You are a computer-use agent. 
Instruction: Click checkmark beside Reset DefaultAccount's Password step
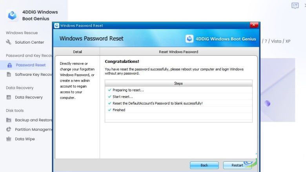pyautogui.click(x=109, y=103)
